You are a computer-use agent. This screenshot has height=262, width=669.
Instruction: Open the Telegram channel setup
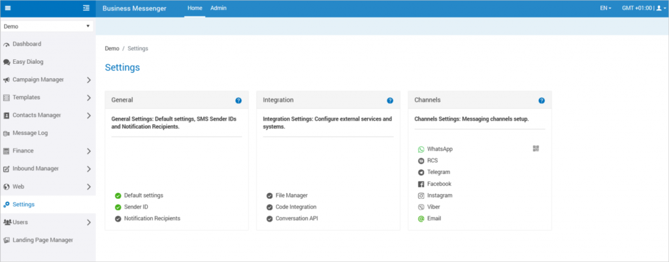(x=438, y=172)
